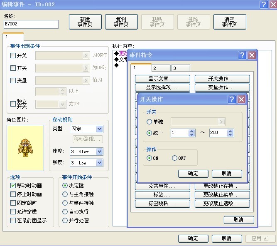Click 取消 in 编辑事件 window

[x=227, y=239]
